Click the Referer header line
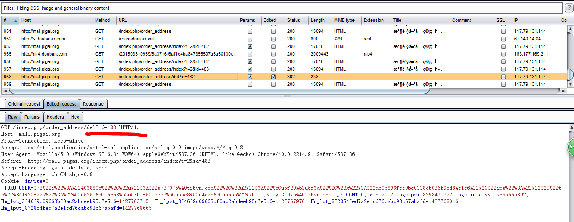Screen dimensions: 574x222 [x=106, y=161]
